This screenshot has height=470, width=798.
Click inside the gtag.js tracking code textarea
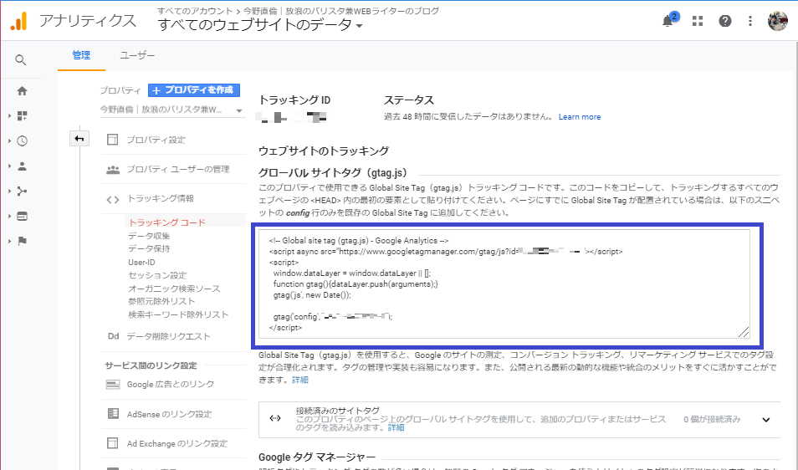click(x=504, y=284)
